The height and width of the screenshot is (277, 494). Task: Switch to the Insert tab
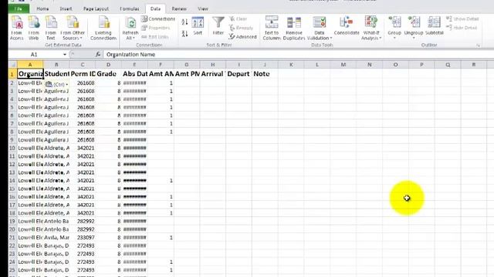66,8
